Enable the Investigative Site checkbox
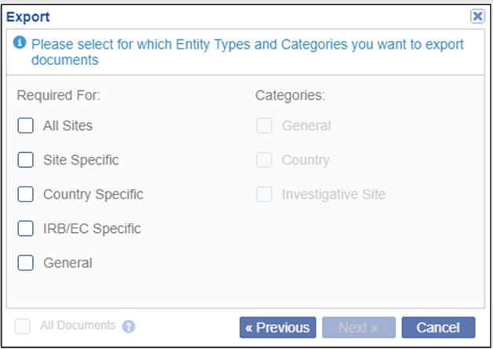This screenshot has height=349, width=493. point(265,194)
